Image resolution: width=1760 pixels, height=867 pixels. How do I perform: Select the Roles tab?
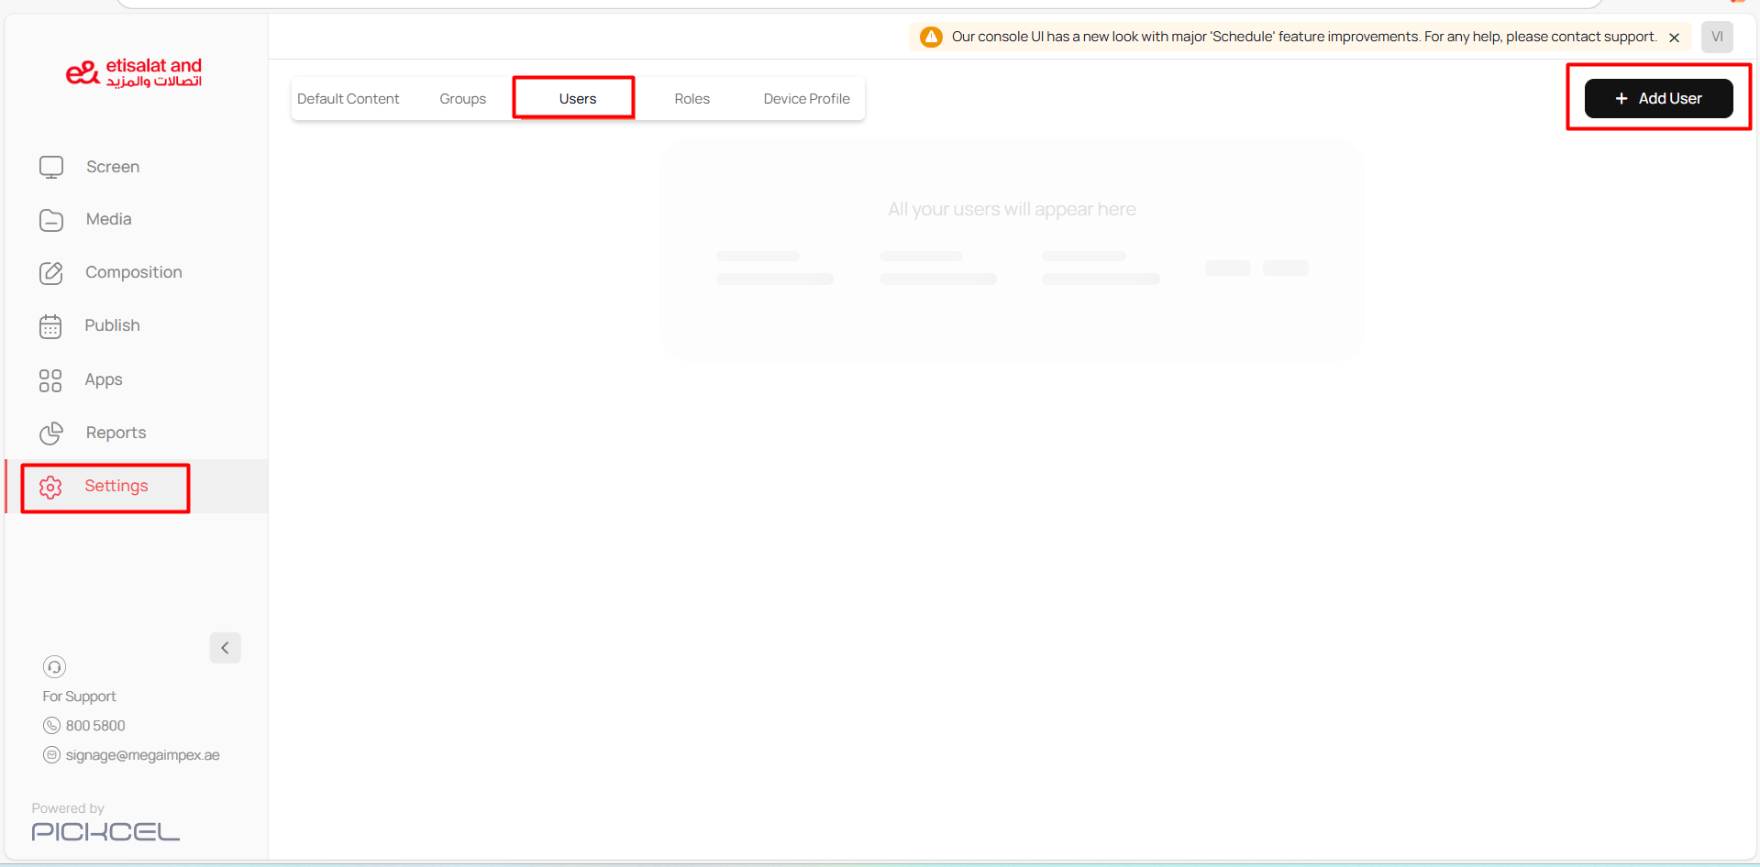point(692,99)
